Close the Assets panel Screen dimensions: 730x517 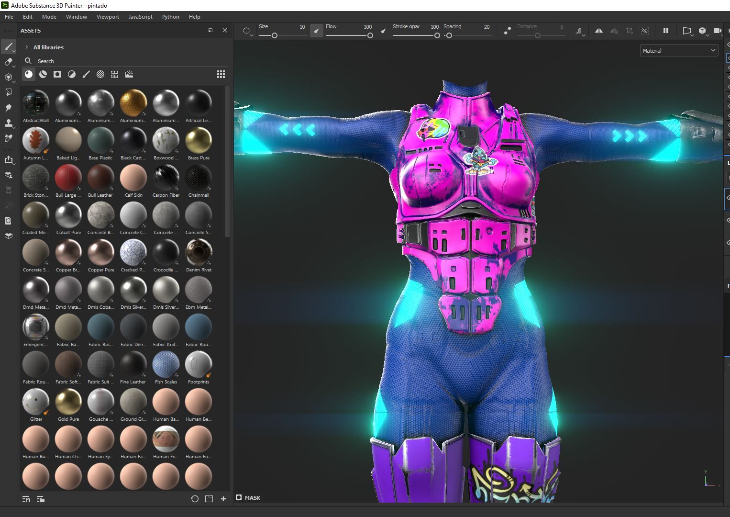225,30
